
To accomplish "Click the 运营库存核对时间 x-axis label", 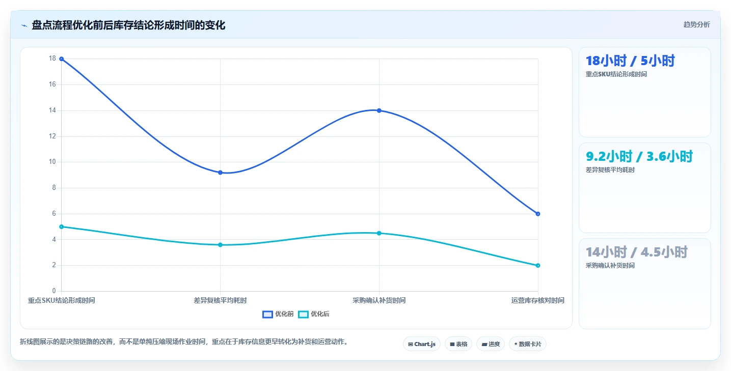I will [x=538, y=300].
